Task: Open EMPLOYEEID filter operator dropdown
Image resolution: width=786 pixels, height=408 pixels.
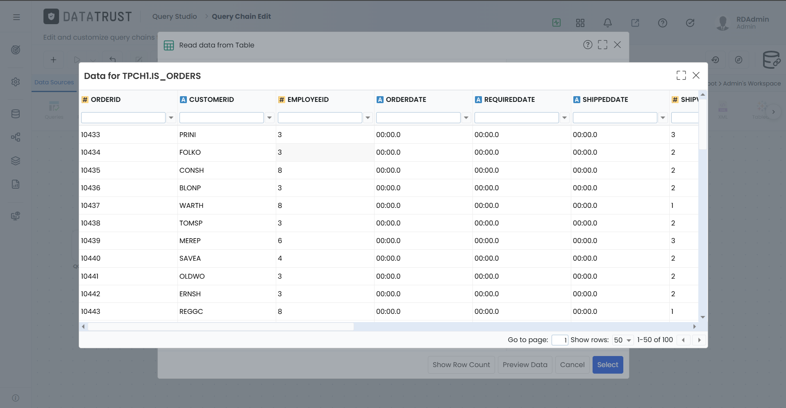Action: [x=368, y=118]
